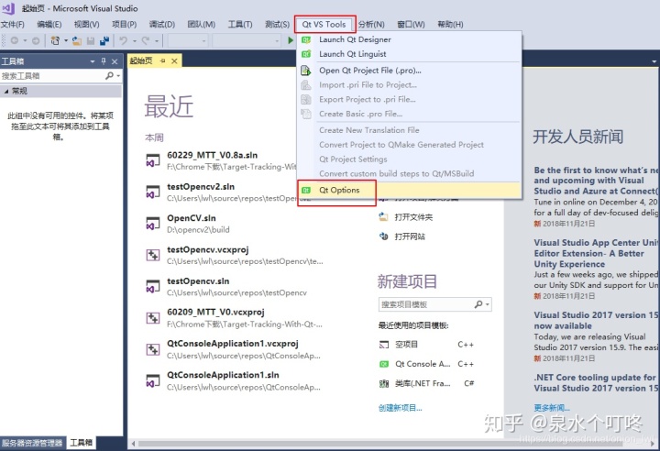Viewport: 660px width, 451px height.
Task: Click the project icon for testOpencv.vcxproj
Action: coord(153,255)
